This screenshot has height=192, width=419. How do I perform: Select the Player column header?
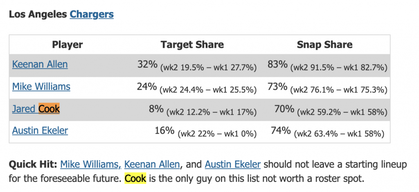pos(68,45)
